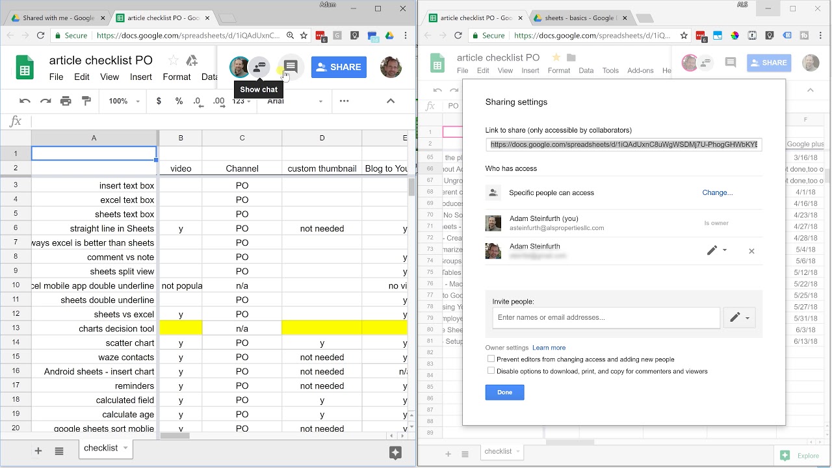832x468 pixels.
Task: Star the document in left window
Action: pyautogui.click(x=173, y=60)
